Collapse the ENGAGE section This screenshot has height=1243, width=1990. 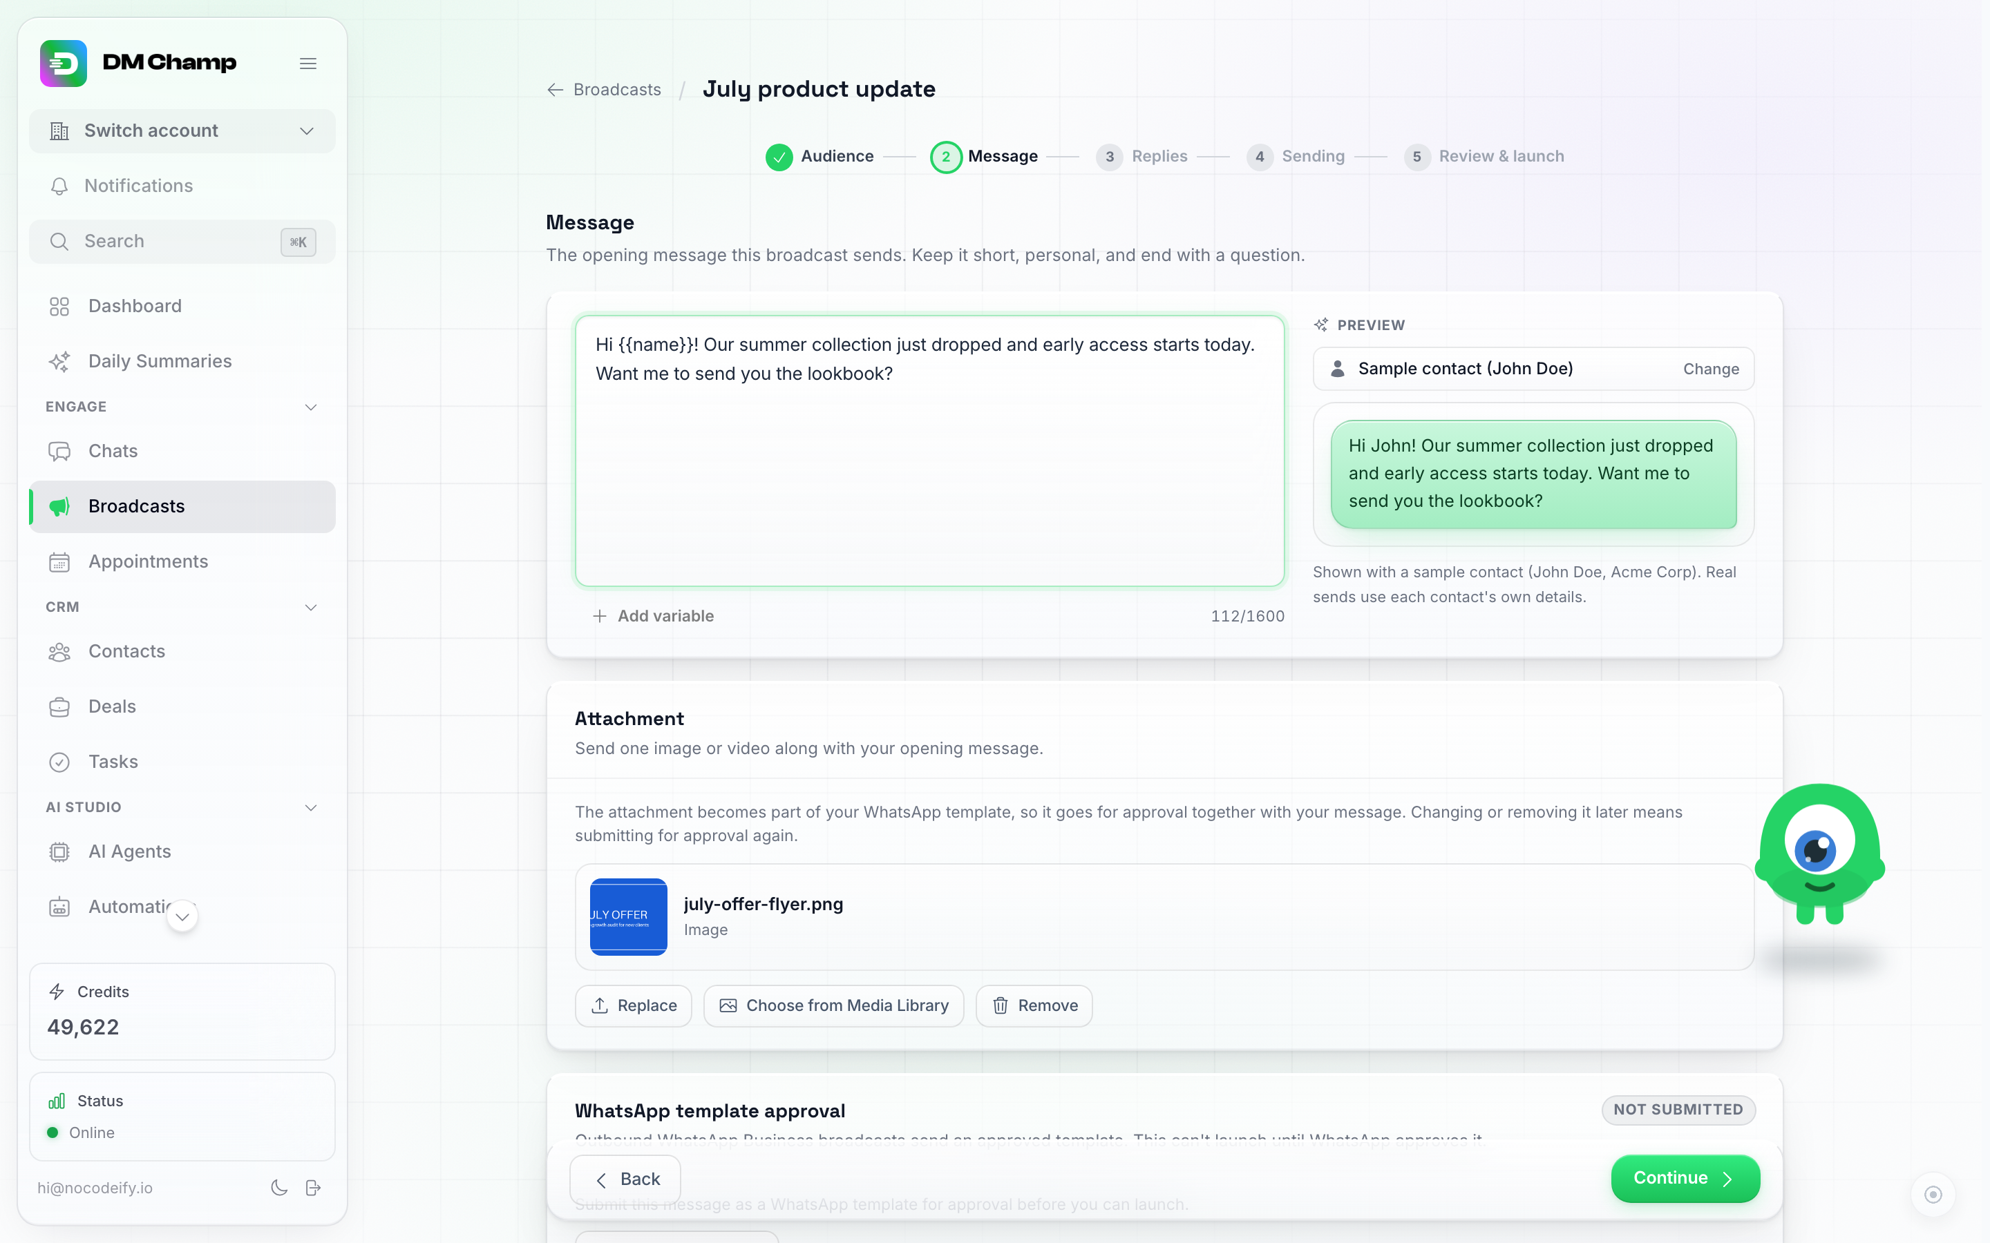pos(311,407)
